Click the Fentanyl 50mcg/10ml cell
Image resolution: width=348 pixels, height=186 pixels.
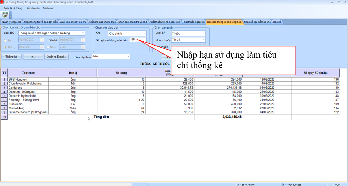click(28, 100)
